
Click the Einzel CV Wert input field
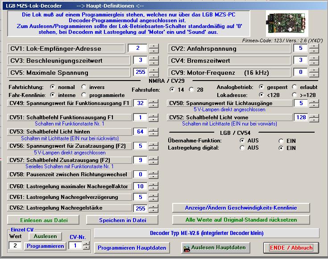pyautogui.click(x=15, y=246)
